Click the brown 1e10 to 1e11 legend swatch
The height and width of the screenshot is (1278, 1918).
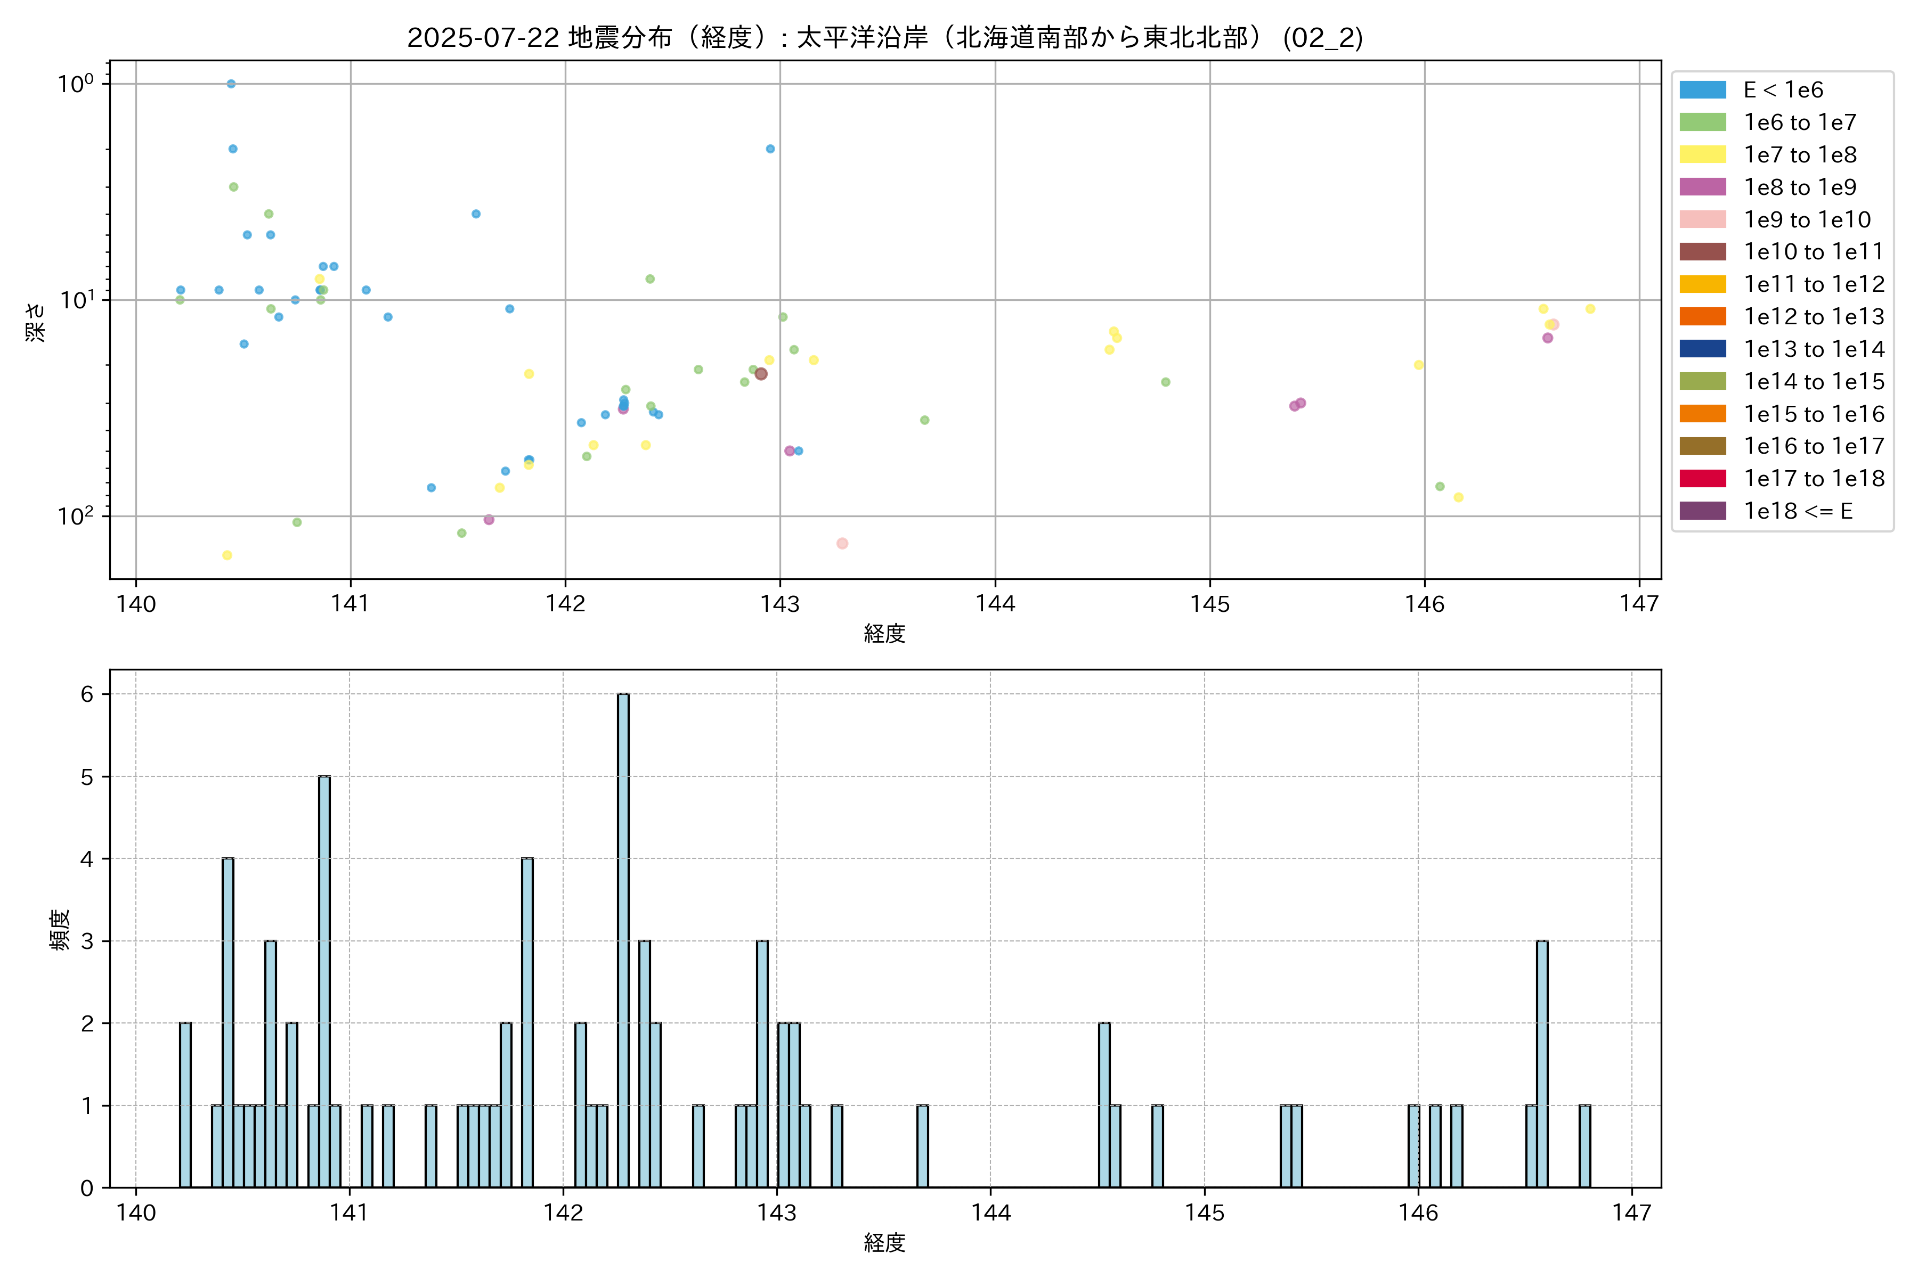[1702, 252]
